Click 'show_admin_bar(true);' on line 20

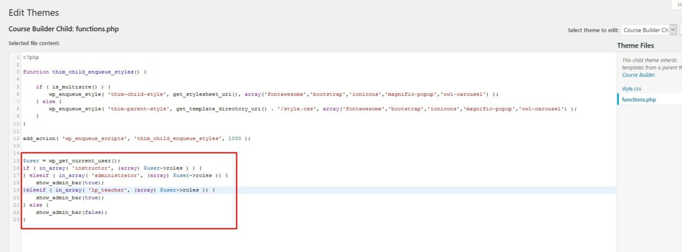(x=70, y=198)
